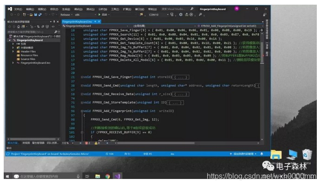
Task: Open the FingerprintKeyboard project scope dropdown
Action: (95, 26)
